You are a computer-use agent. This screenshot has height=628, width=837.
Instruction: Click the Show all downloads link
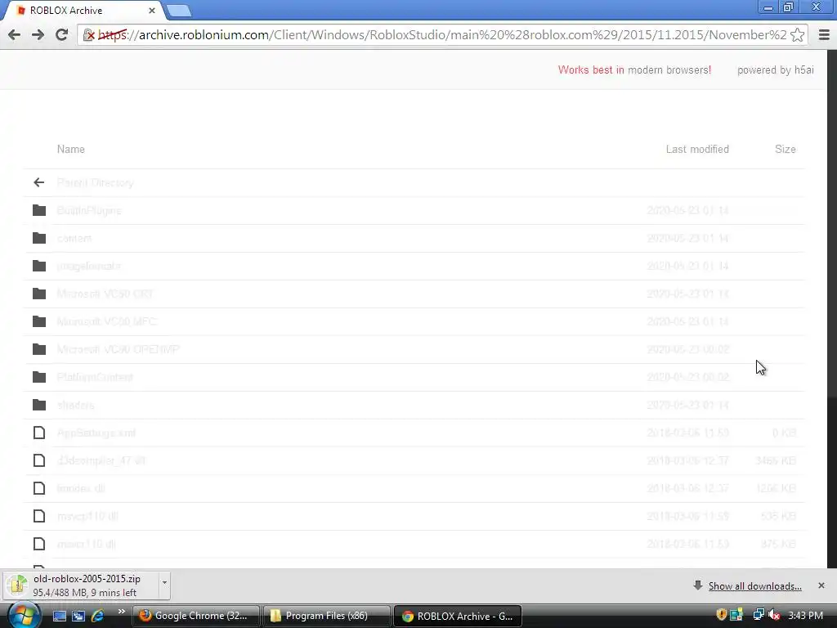coord(754,586)
